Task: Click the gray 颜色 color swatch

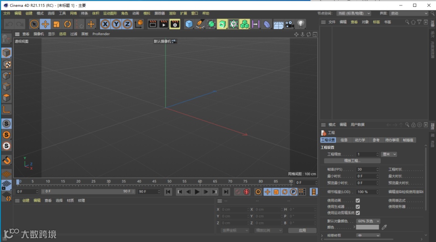Action: tap(367, 227)
